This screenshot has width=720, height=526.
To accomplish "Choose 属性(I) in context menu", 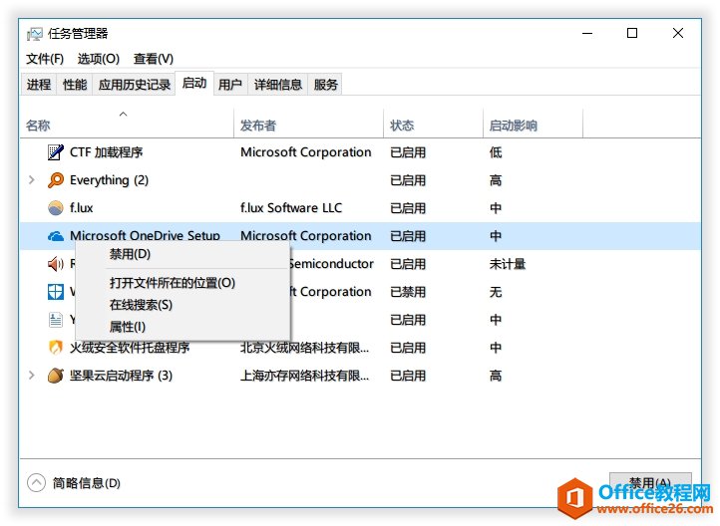I will point(182,327).
